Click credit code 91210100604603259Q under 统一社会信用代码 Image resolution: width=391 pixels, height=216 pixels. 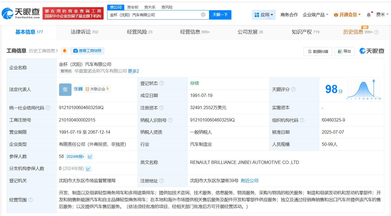(x=81, y=108)
